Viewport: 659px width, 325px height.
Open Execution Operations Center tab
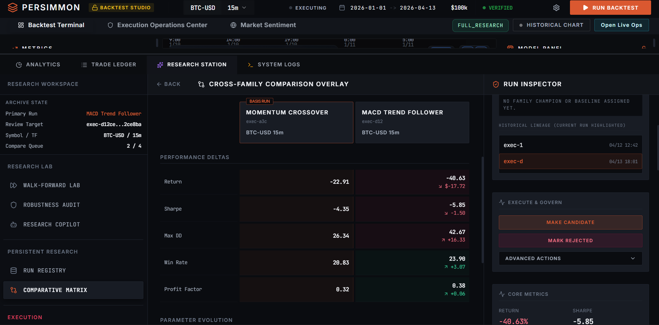click(157, 25)
